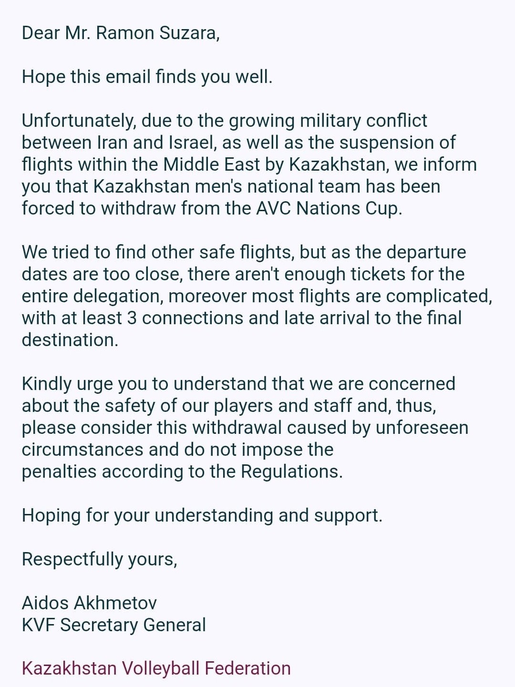The width and height of the screenshot is (515, 687).
Task: Click the Kazakhstan Volleyball Federation link
Action: (156, 668)
